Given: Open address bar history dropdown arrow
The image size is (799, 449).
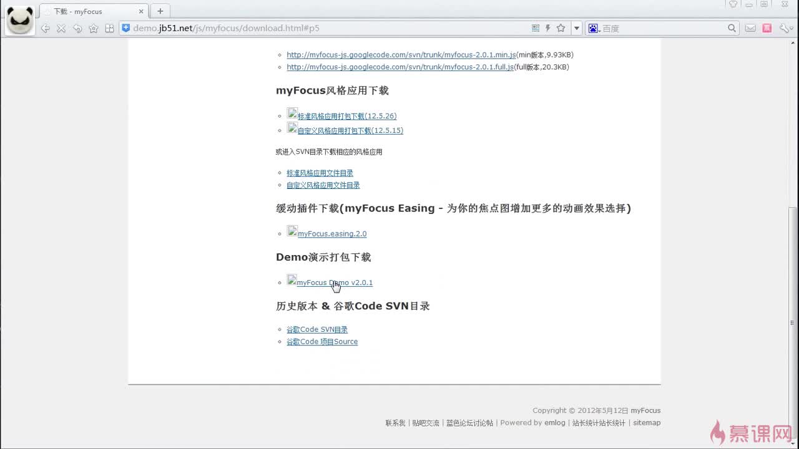Looking at the screenshot, I should (x=577, y=28).
